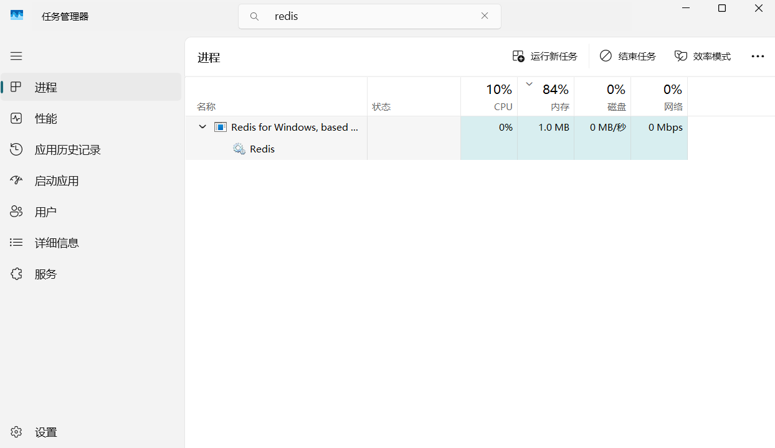The image size is (775, 448).
Task: Sort by the 状态 (Status) column
Action: tap(414, 96)
